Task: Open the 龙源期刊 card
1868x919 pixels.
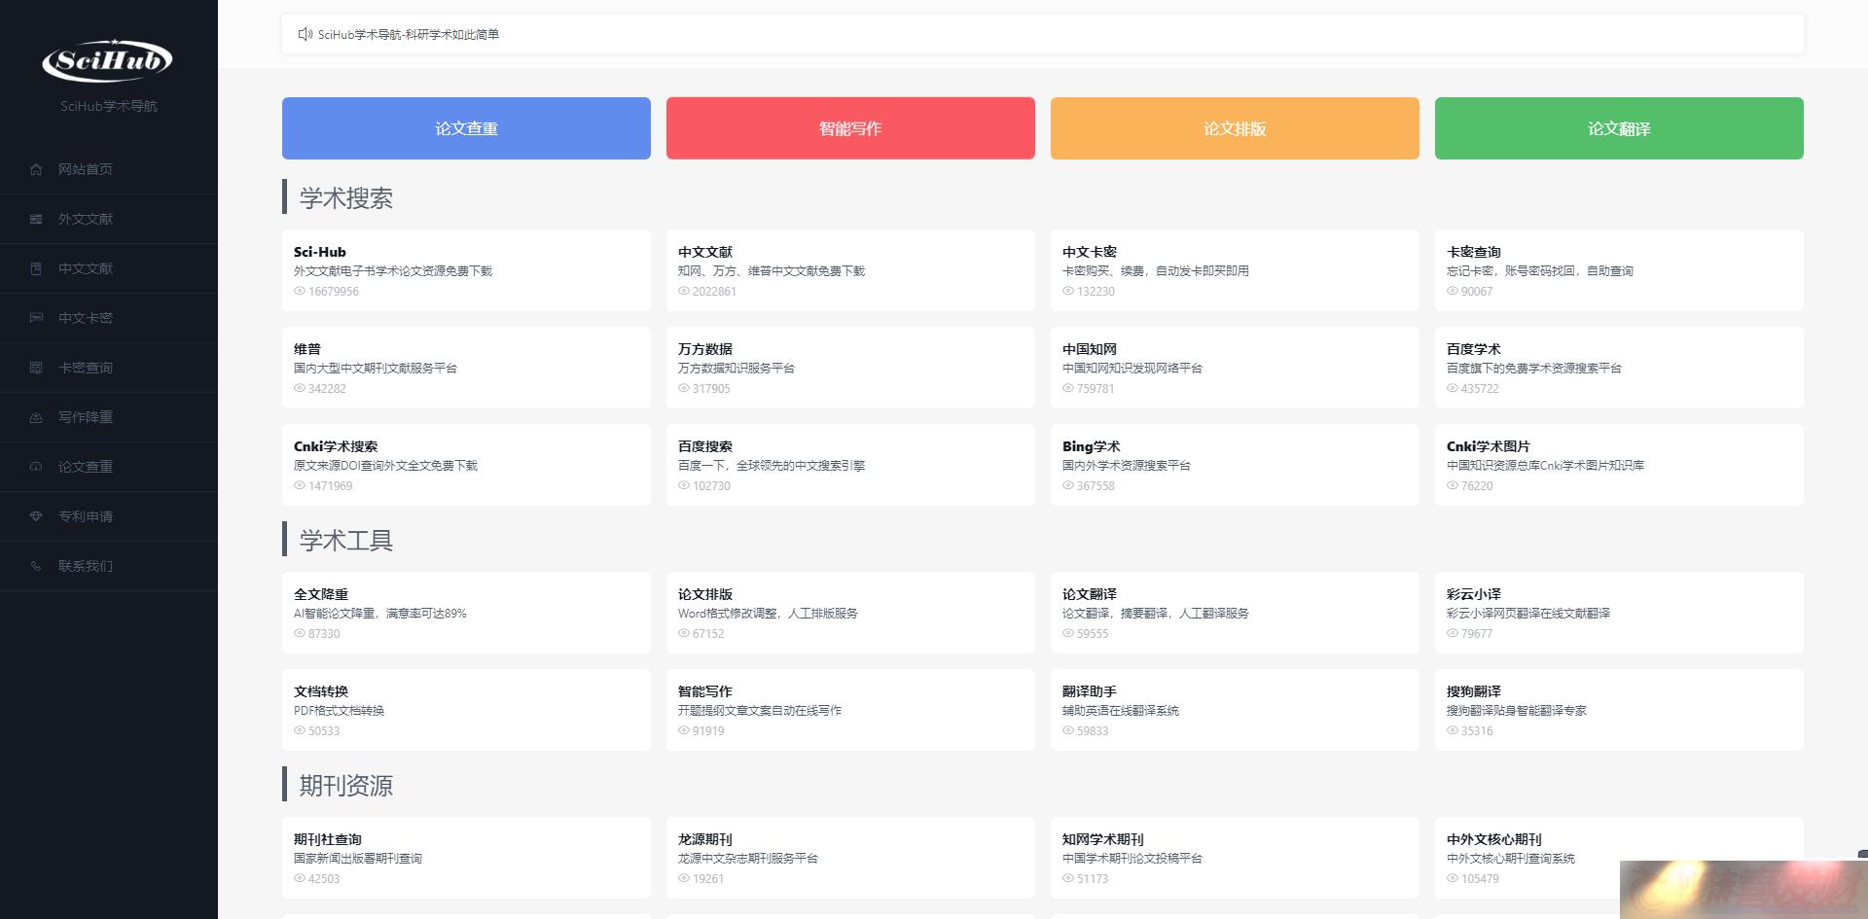Action: tap(850, 858)
